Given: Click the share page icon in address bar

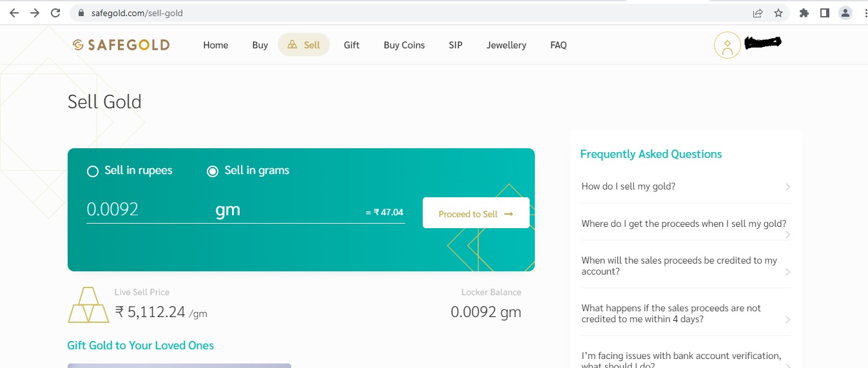Looking at the screenshot, I should [758, 13].
